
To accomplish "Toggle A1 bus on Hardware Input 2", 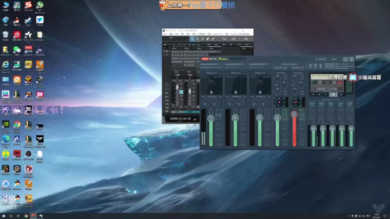I will coord(243,110).
